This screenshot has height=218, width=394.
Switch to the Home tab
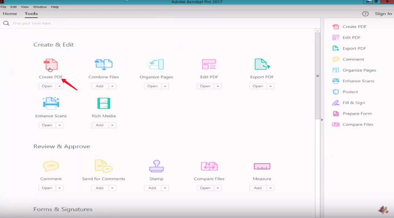[10, 14]
